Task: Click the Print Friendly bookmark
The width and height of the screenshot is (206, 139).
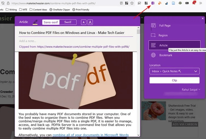Action: click(x=81, y=10)
